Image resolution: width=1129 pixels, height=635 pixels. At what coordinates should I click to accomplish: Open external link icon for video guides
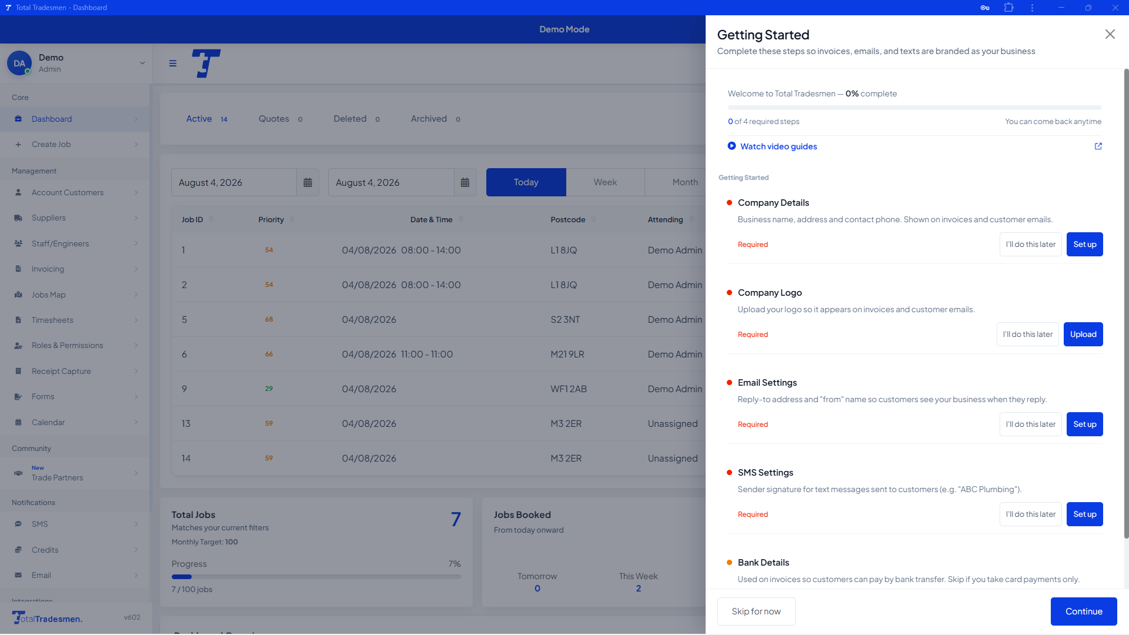(1098, 146)
